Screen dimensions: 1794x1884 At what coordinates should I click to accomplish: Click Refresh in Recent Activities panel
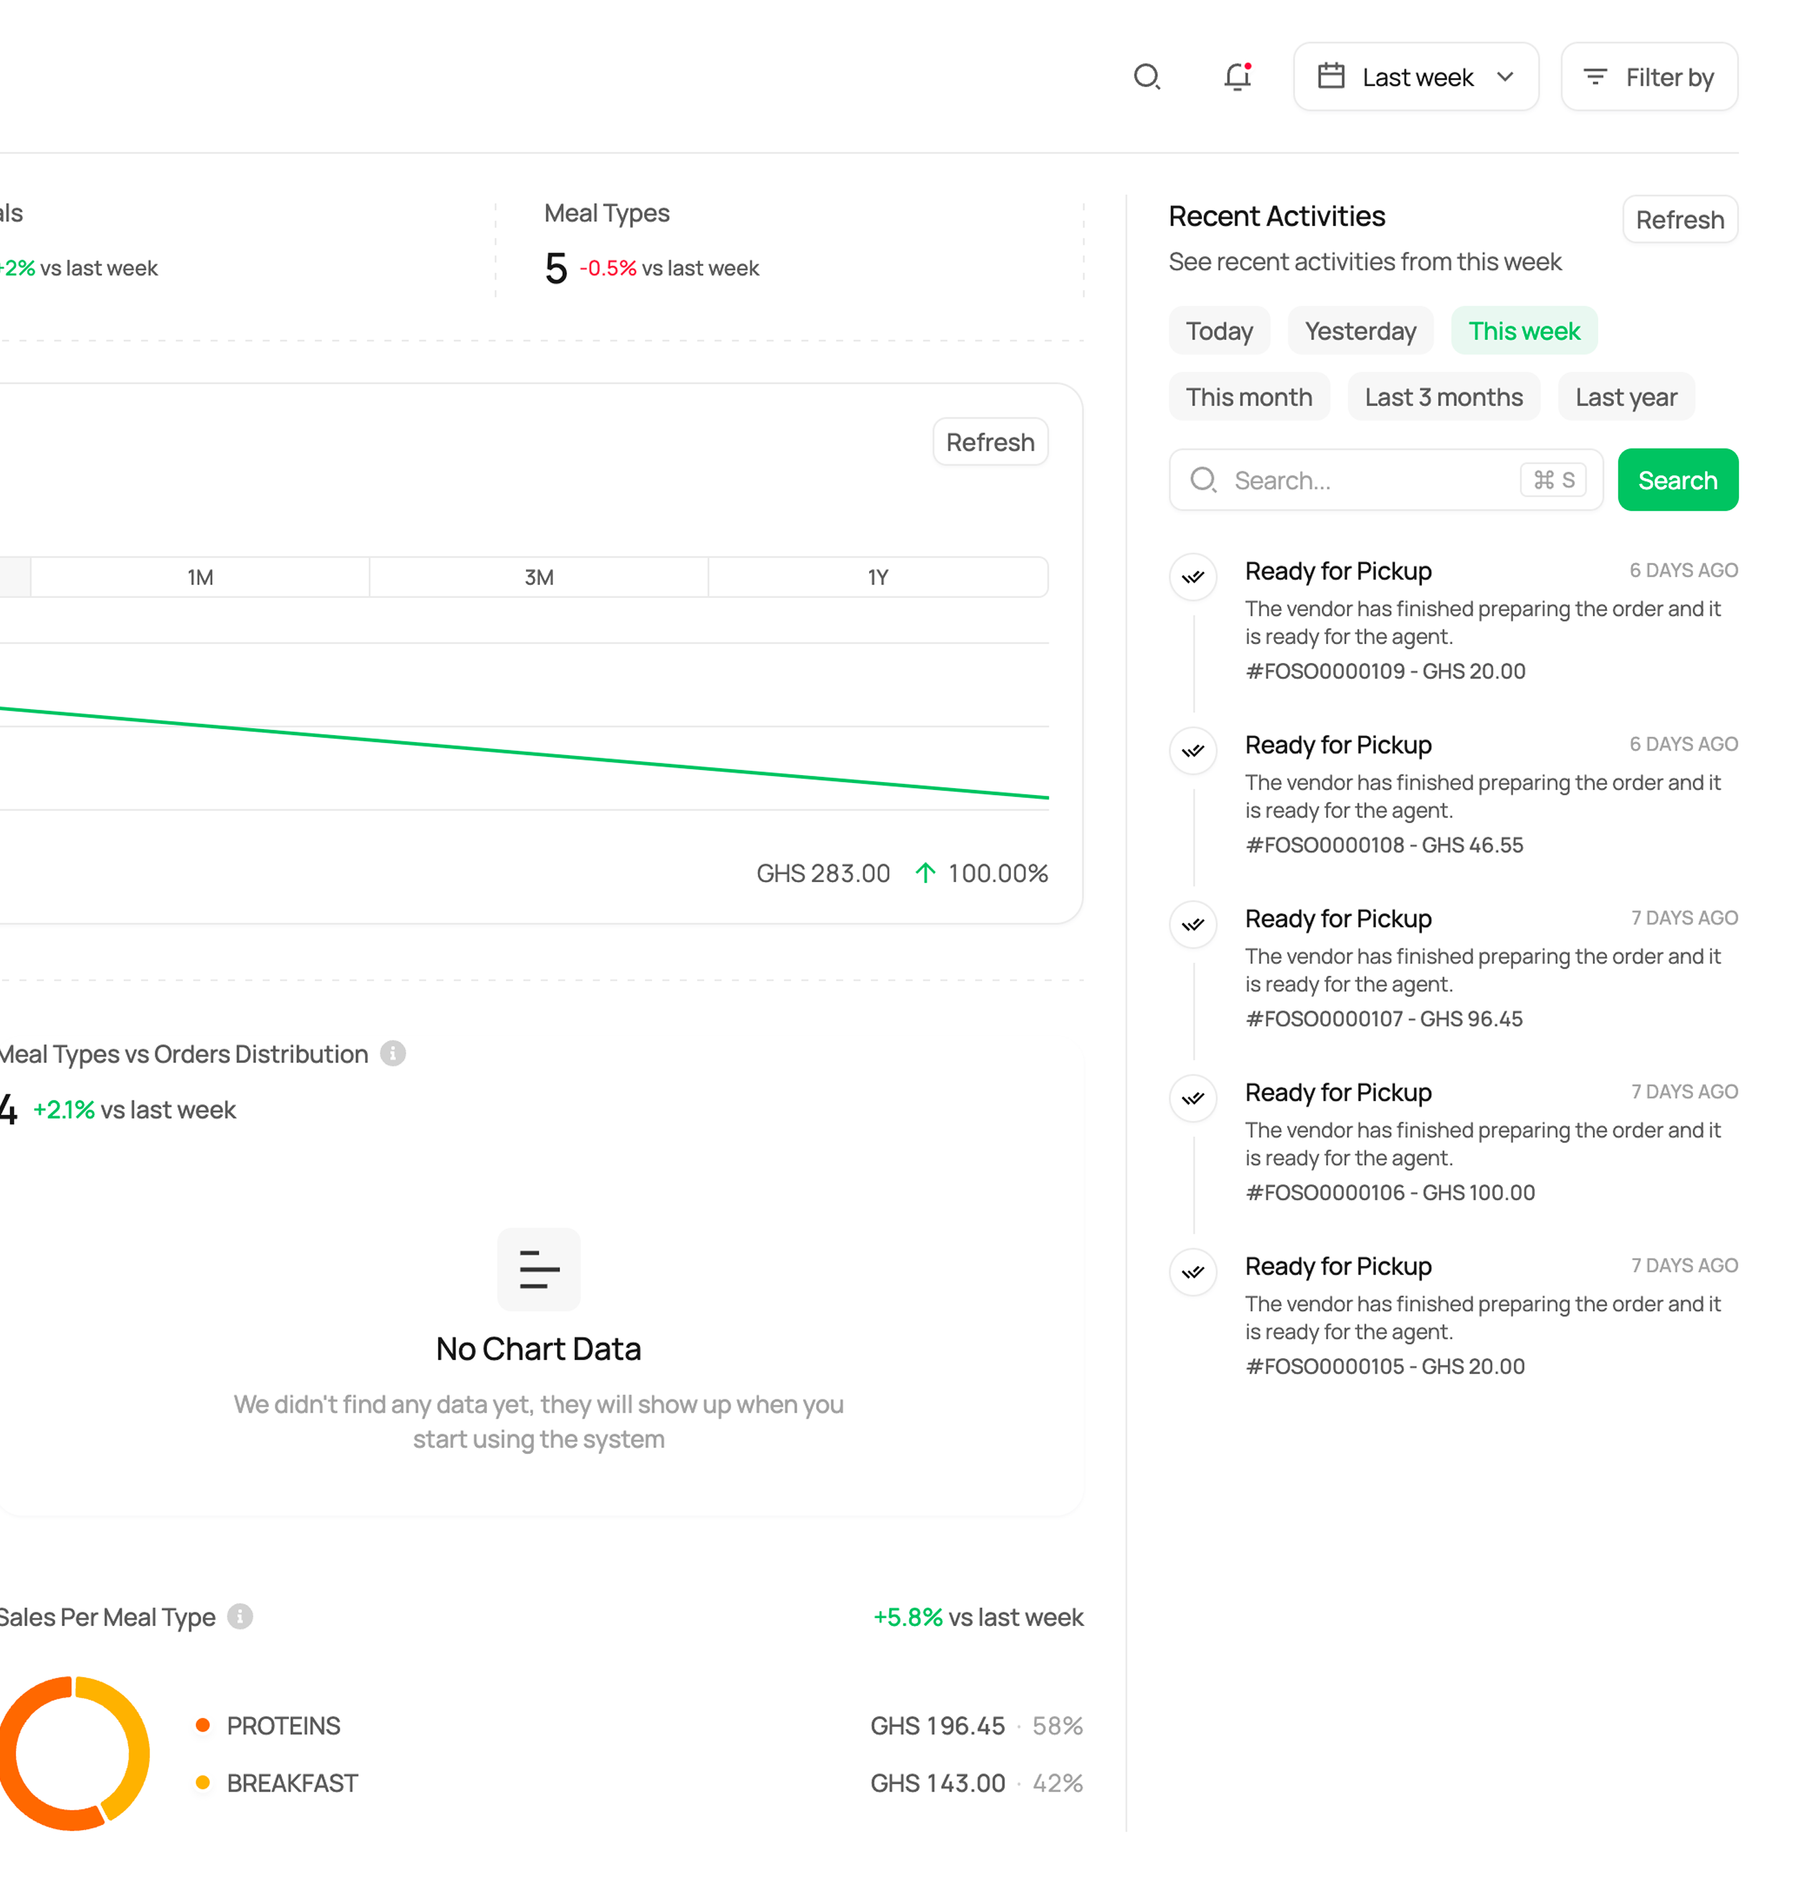coord(1678,220)
